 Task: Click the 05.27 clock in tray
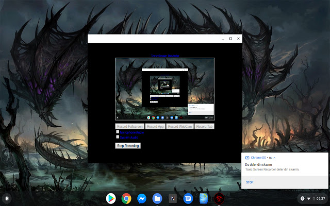321,198
